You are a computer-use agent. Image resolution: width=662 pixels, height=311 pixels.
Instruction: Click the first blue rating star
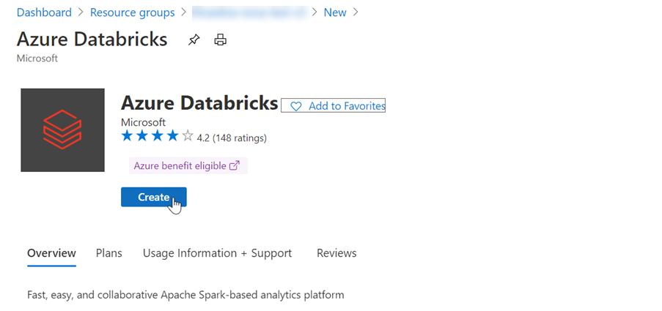[x=127, y=136]
